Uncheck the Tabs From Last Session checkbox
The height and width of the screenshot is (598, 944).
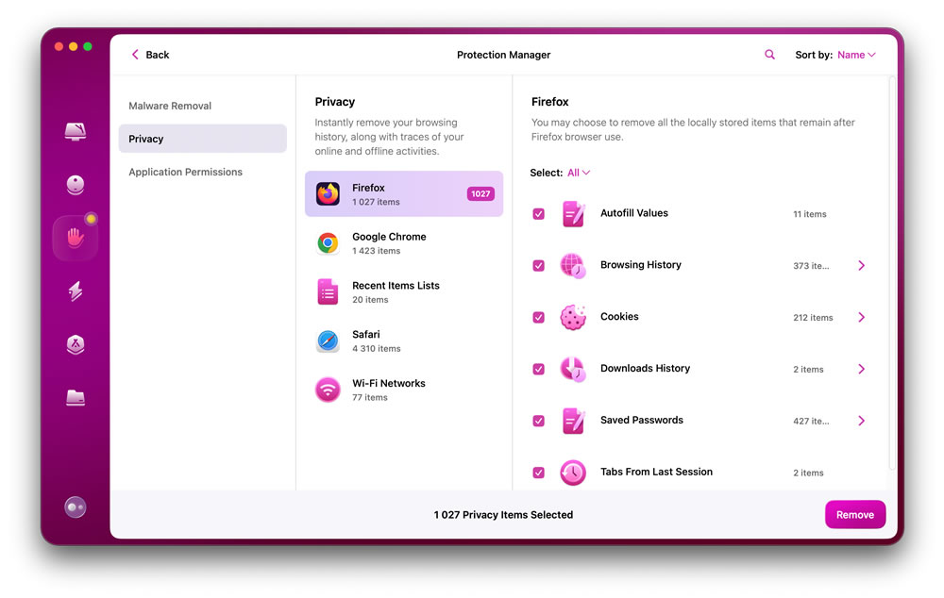tap(539, 473)
